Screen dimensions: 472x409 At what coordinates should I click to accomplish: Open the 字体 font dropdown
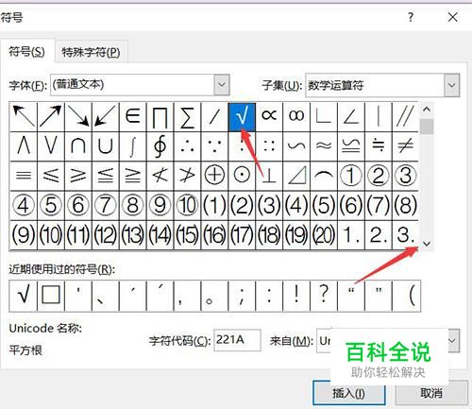[222, 85]
